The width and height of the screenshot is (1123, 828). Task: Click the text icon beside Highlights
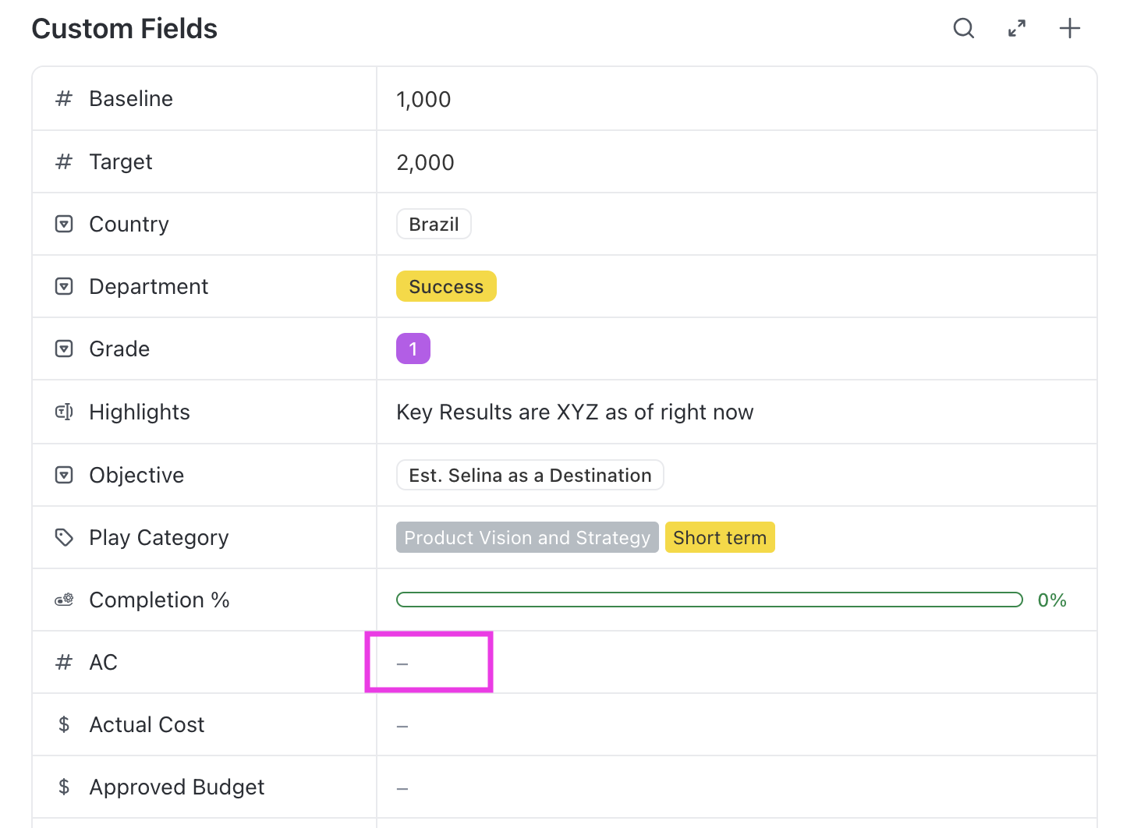coord(64,412)
